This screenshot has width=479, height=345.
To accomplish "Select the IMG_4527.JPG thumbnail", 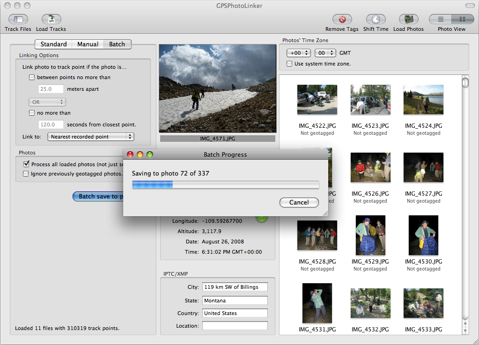I will pos(423,167).
